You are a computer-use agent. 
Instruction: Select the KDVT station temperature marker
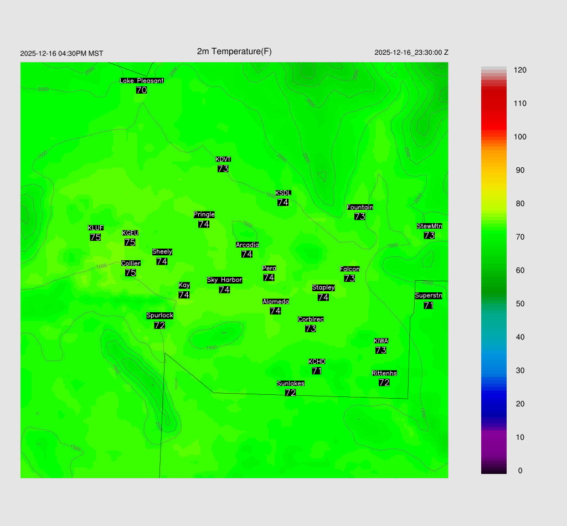(x=223, y=169)
